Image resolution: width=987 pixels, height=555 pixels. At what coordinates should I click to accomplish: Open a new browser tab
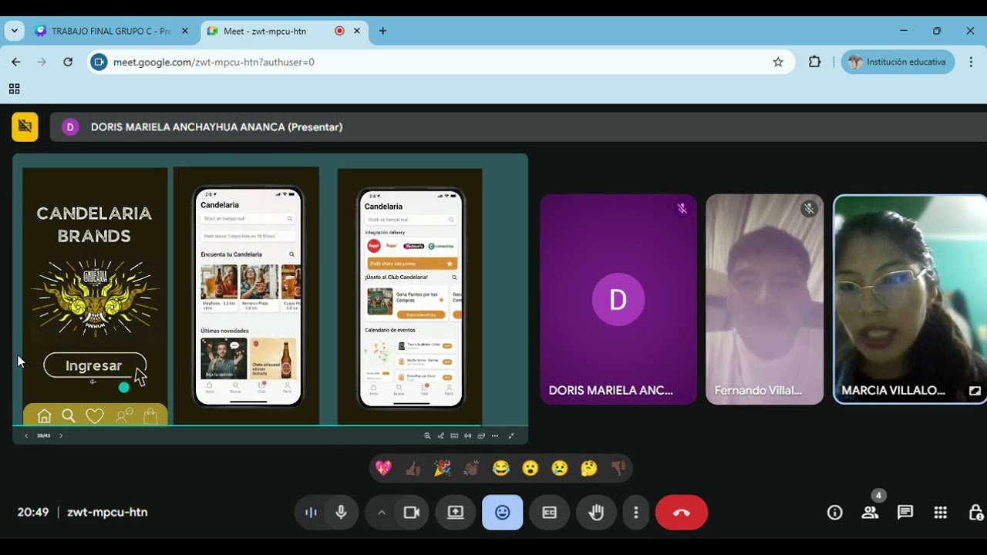click(x=383, y=31)
